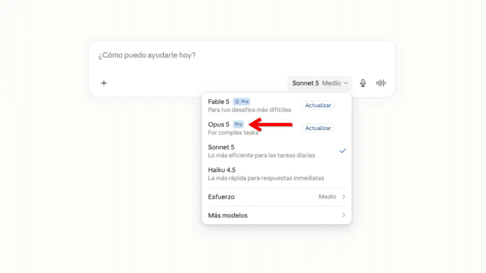Click the plus attachment icon

coord(104,83)
